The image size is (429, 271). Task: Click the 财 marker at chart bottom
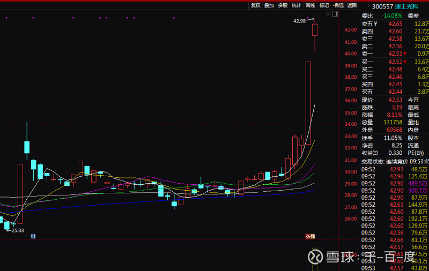point(33,236)
